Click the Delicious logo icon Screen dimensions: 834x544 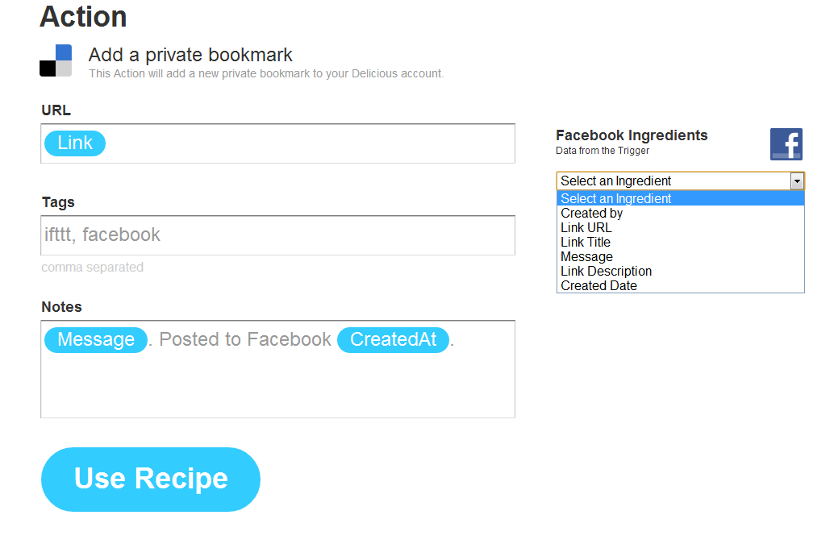point(56,60)
